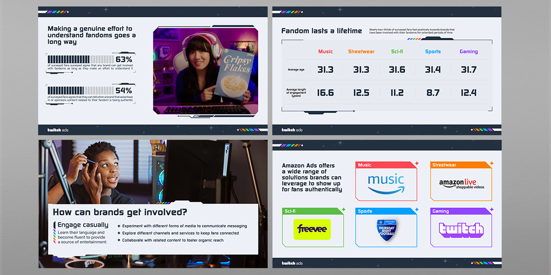Click the Gaming column header in the table
The width and height of the screenshot is (551, 275).
[468, 52]
